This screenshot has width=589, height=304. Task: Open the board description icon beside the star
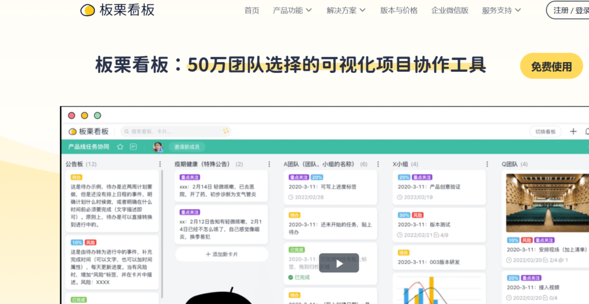pos(133,147)
